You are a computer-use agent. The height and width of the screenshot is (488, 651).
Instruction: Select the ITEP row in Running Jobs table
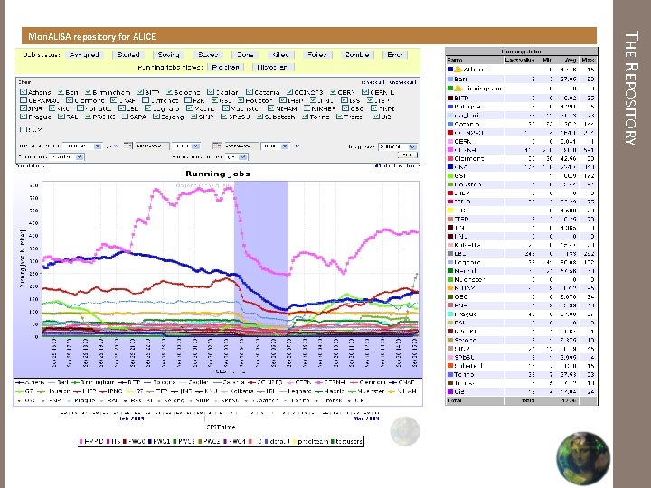tap(521, 219)
